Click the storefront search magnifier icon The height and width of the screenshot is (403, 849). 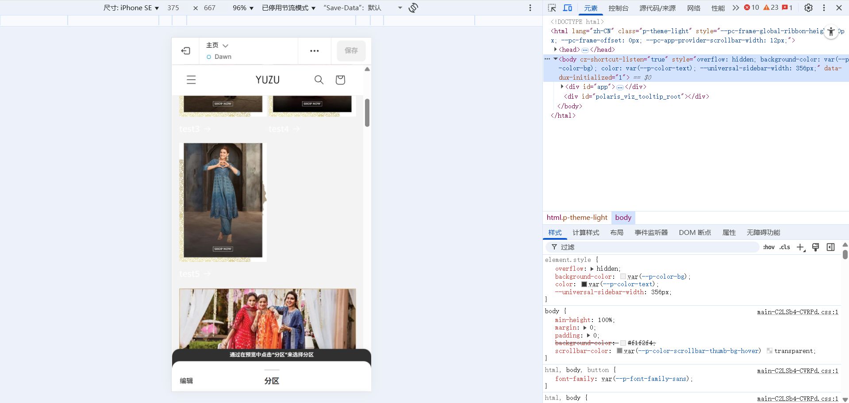pos(319,80)
